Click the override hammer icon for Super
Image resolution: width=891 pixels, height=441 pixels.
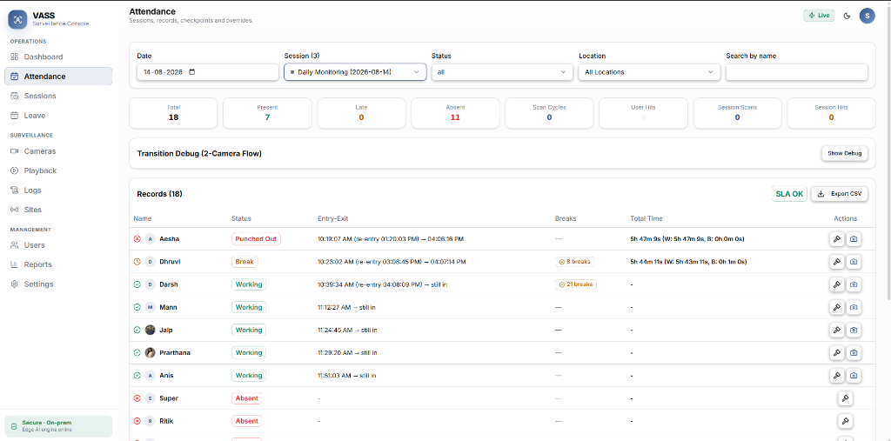coord(845,398)
